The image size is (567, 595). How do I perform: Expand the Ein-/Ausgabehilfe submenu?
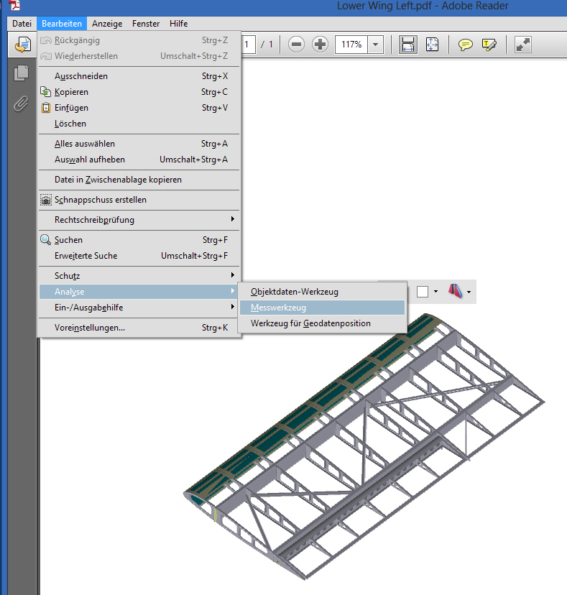[x=139, y=308]
